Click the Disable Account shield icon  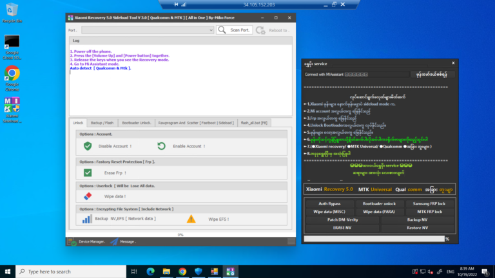click(88, 146)
